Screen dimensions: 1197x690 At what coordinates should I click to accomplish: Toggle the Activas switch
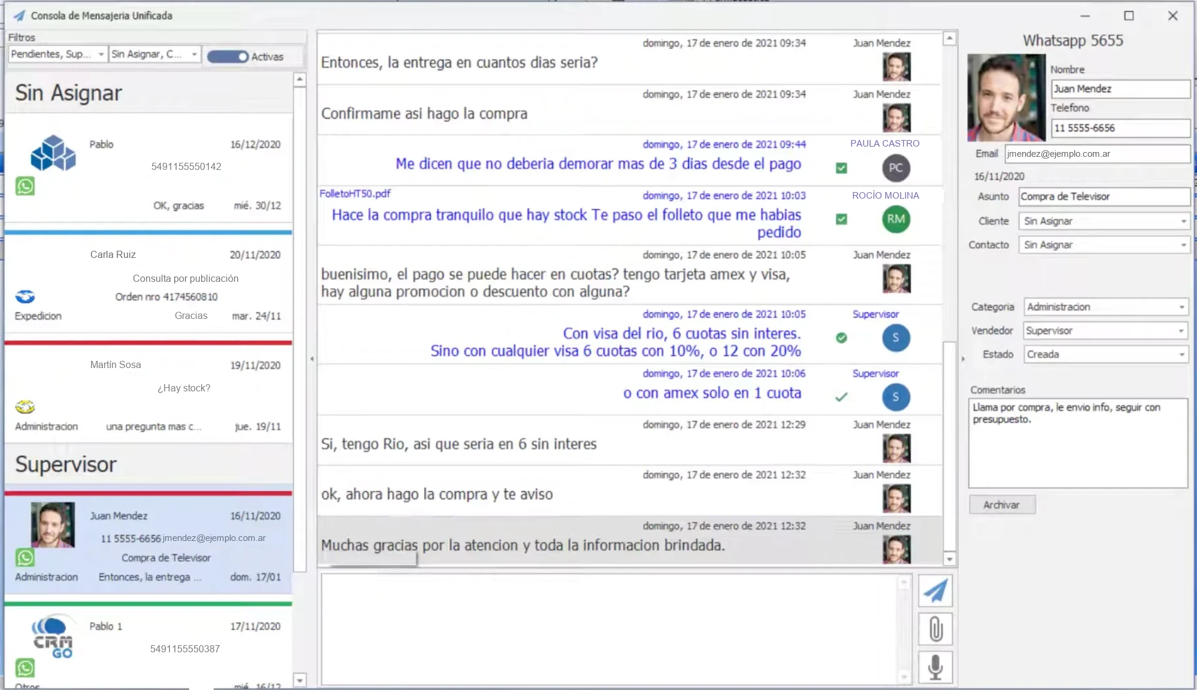coord(227,57)
